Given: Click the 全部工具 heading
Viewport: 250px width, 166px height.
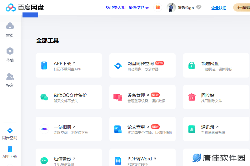Looking at the screenshot, I should 47,40.
